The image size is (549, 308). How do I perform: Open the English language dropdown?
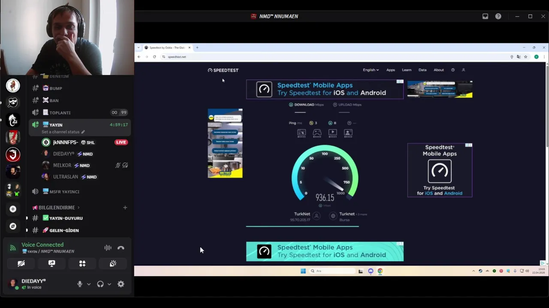[x=371, y=70]
